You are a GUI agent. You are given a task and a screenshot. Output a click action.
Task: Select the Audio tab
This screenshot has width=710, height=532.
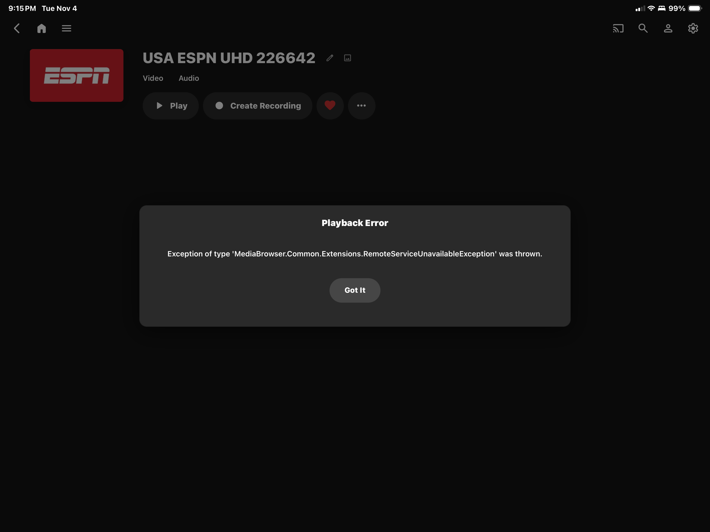(x=189, y=78)
